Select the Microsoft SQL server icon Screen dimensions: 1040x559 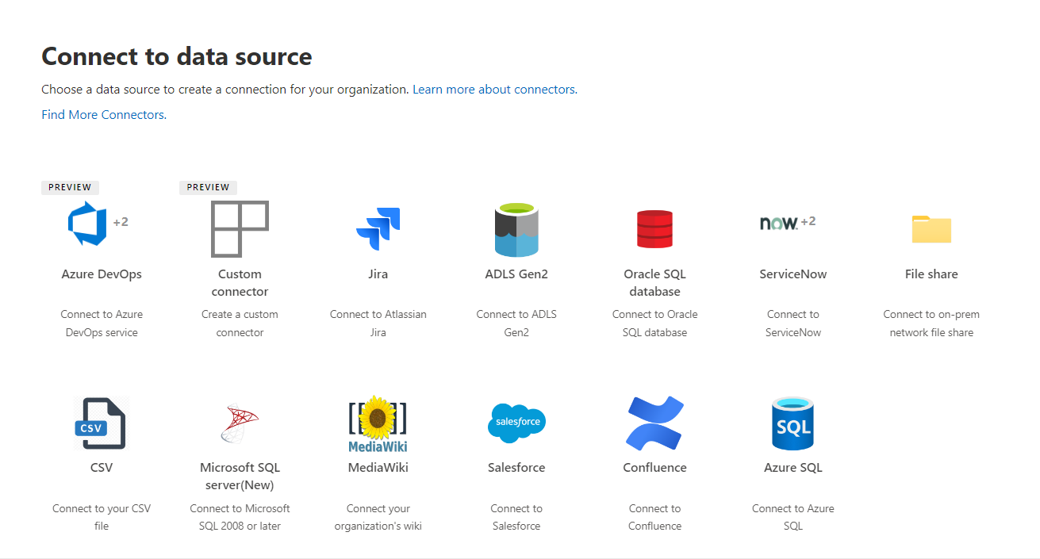(240, 423)
